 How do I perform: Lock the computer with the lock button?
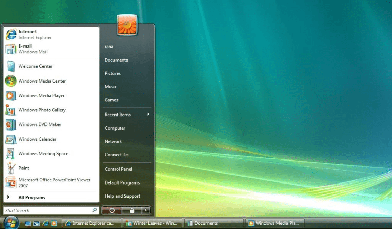point(132,210)
